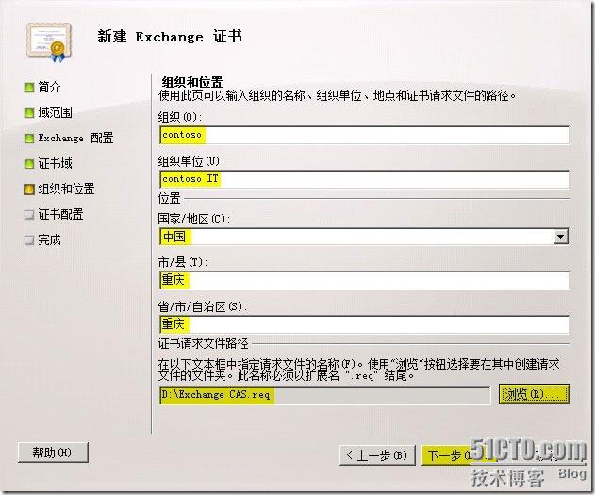Click the Exchange 配置 step icon
595x495 pixels.
(29, 139)
